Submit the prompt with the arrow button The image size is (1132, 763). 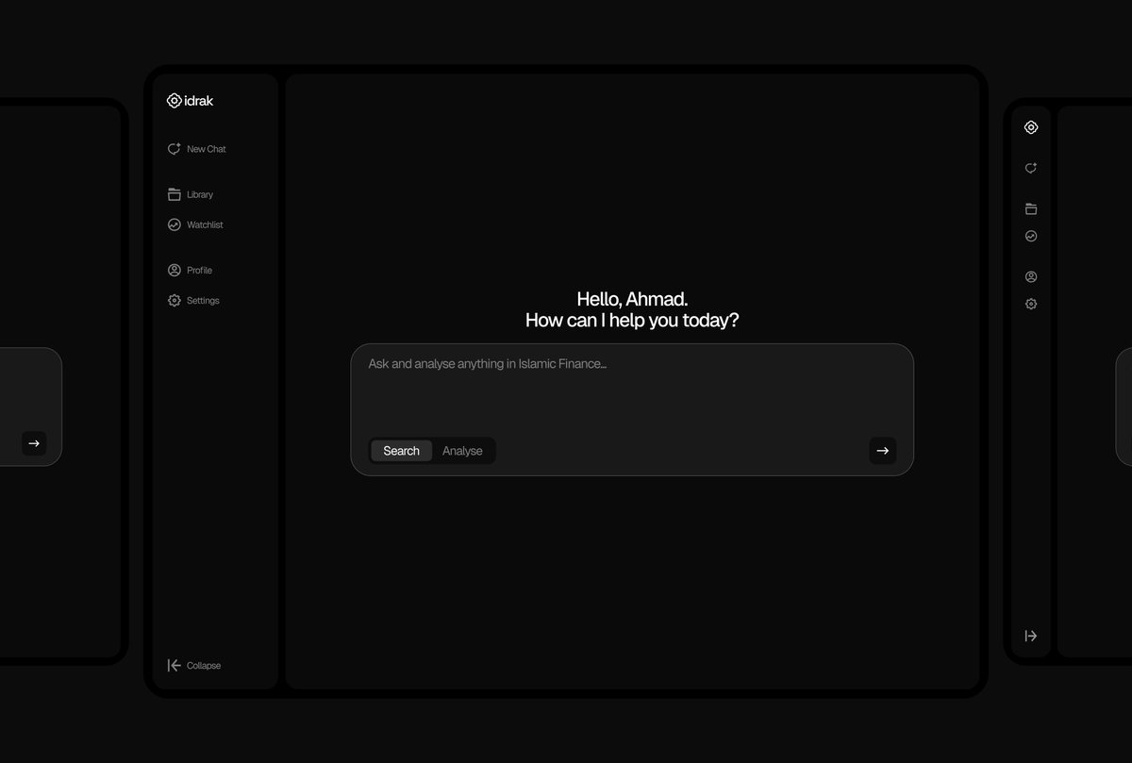click(882, 450)
